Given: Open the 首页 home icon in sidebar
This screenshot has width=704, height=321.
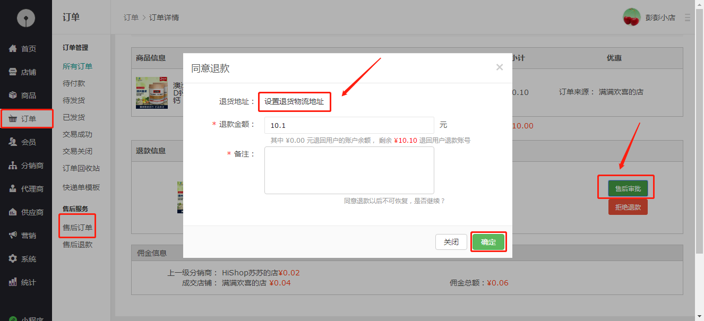Looking at the screenshot, I should 13,48.
